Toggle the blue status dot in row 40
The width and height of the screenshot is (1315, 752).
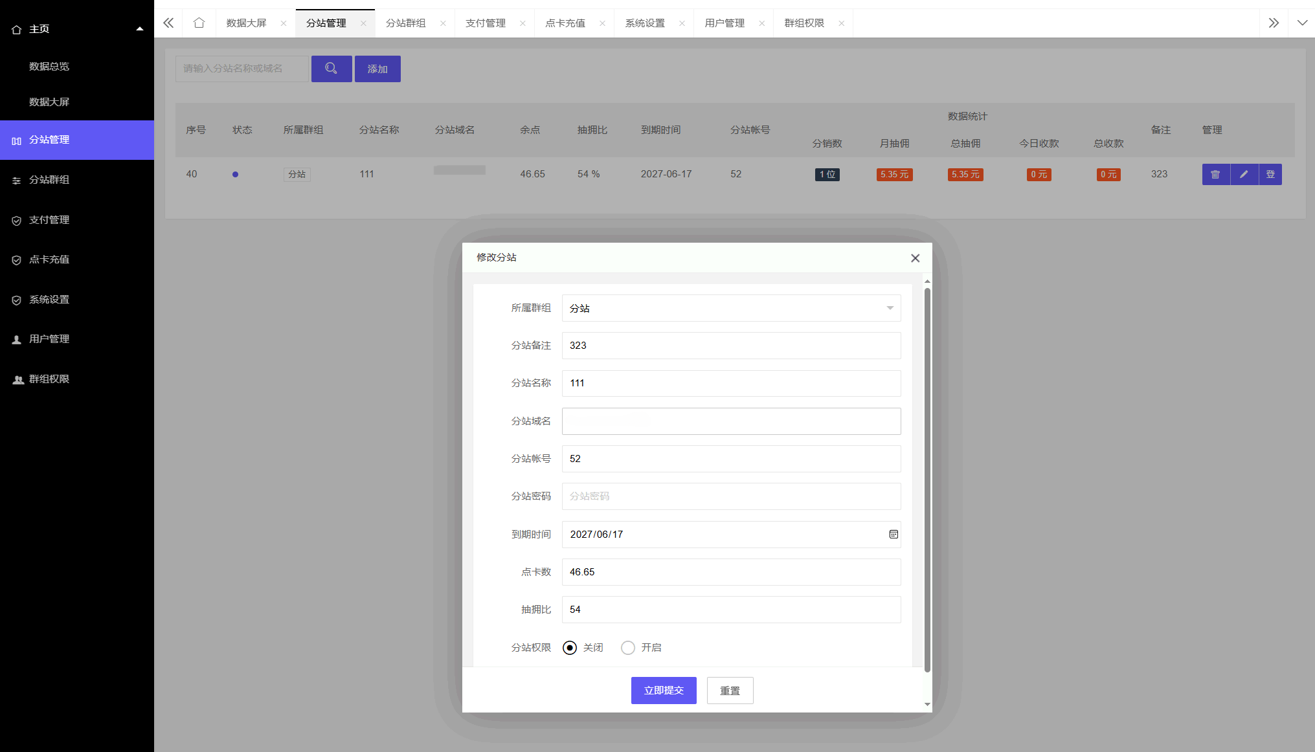click(x=235, y=174)
